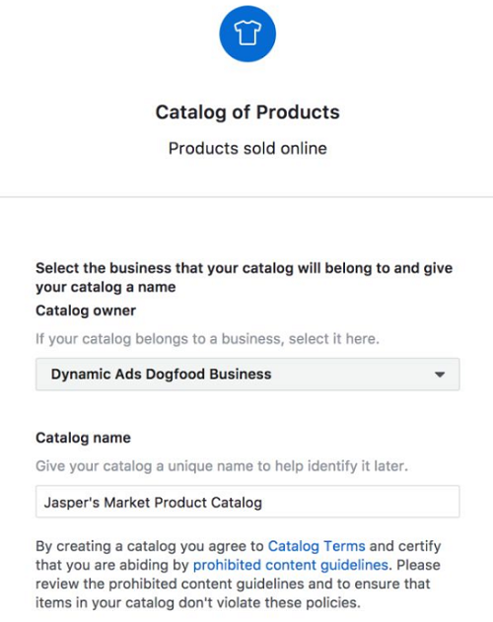This screenshot has width=493, height=622.
Task: Click the 'By creating a catalog you agree' text
Action: tap(149, 546)
